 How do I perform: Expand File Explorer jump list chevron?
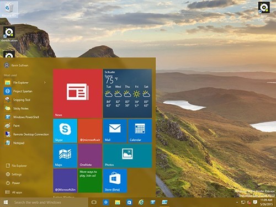[x=45, y=83]
